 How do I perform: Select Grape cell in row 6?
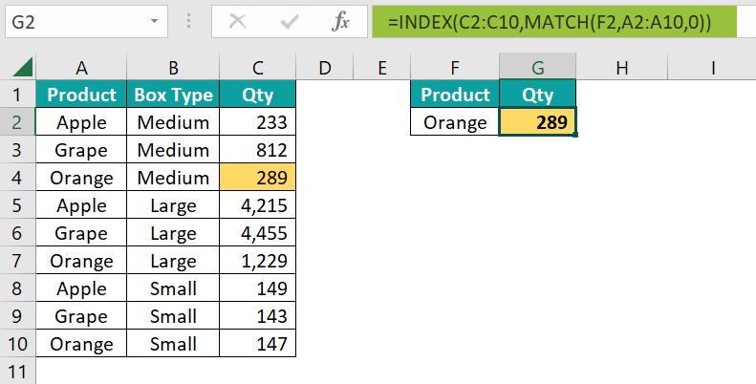point(81,233)
